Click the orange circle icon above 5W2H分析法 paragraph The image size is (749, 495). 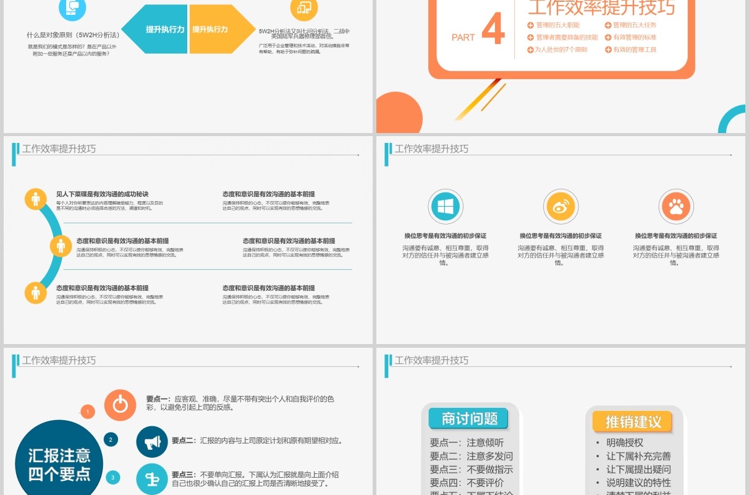304,8
